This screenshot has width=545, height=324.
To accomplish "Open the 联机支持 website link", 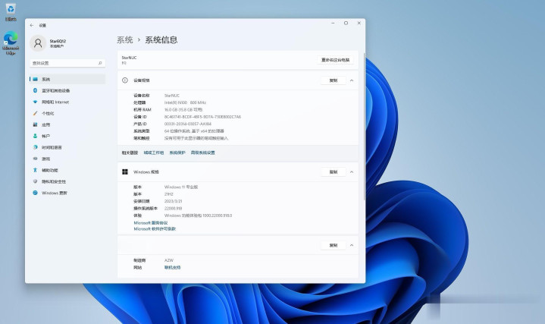I will (172, 268).
